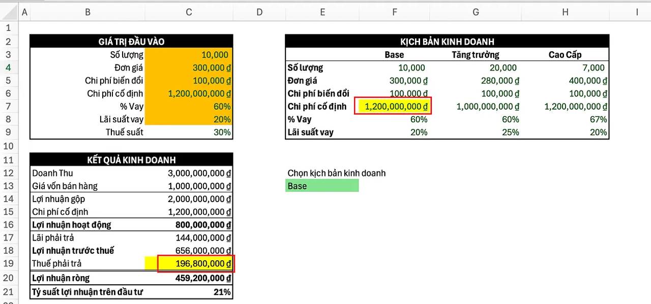
Task: Select the "Tăng trưởng" scenario heading cell
Action: [x=476, y=55]
